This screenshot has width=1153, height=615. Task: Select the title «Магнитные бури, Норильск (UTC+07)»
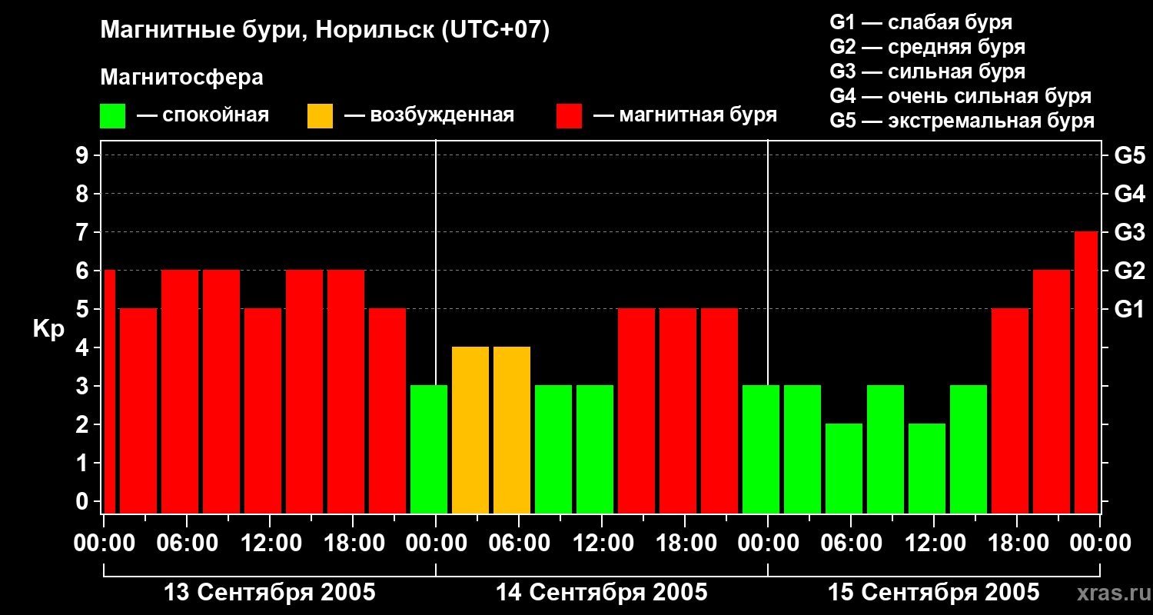point(325,31)
